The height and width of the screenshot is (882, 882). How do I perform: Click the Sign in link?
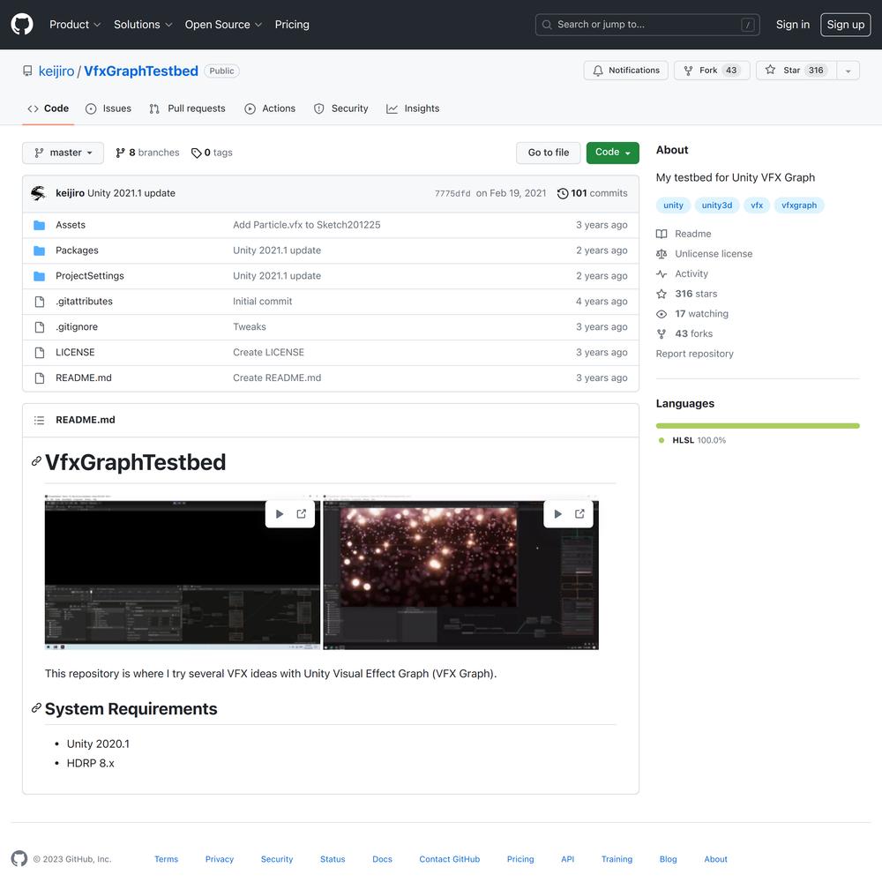pos(793,25)
